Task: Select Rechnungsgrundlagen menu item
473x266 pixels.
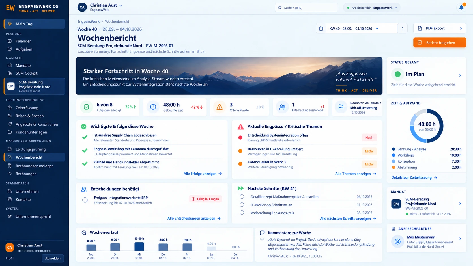Action: point(35,166)
